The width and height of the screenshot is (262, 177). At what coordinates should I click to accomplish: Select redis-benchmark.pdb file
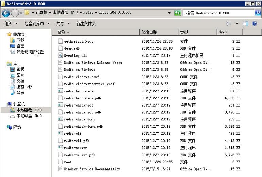(x=82, y=98)
